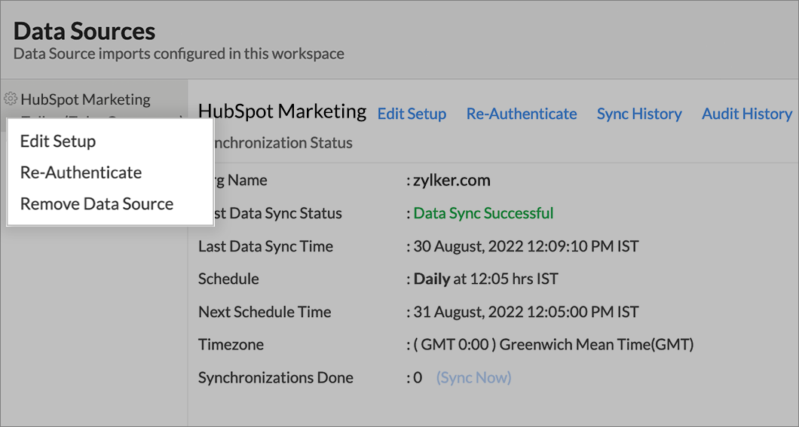
Task: Click the Synchronizations Done label
Action: point(276,377)
